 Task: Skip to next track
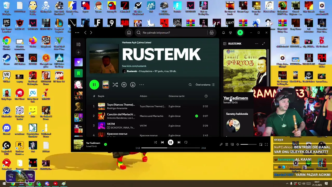[x=179, y=142]
